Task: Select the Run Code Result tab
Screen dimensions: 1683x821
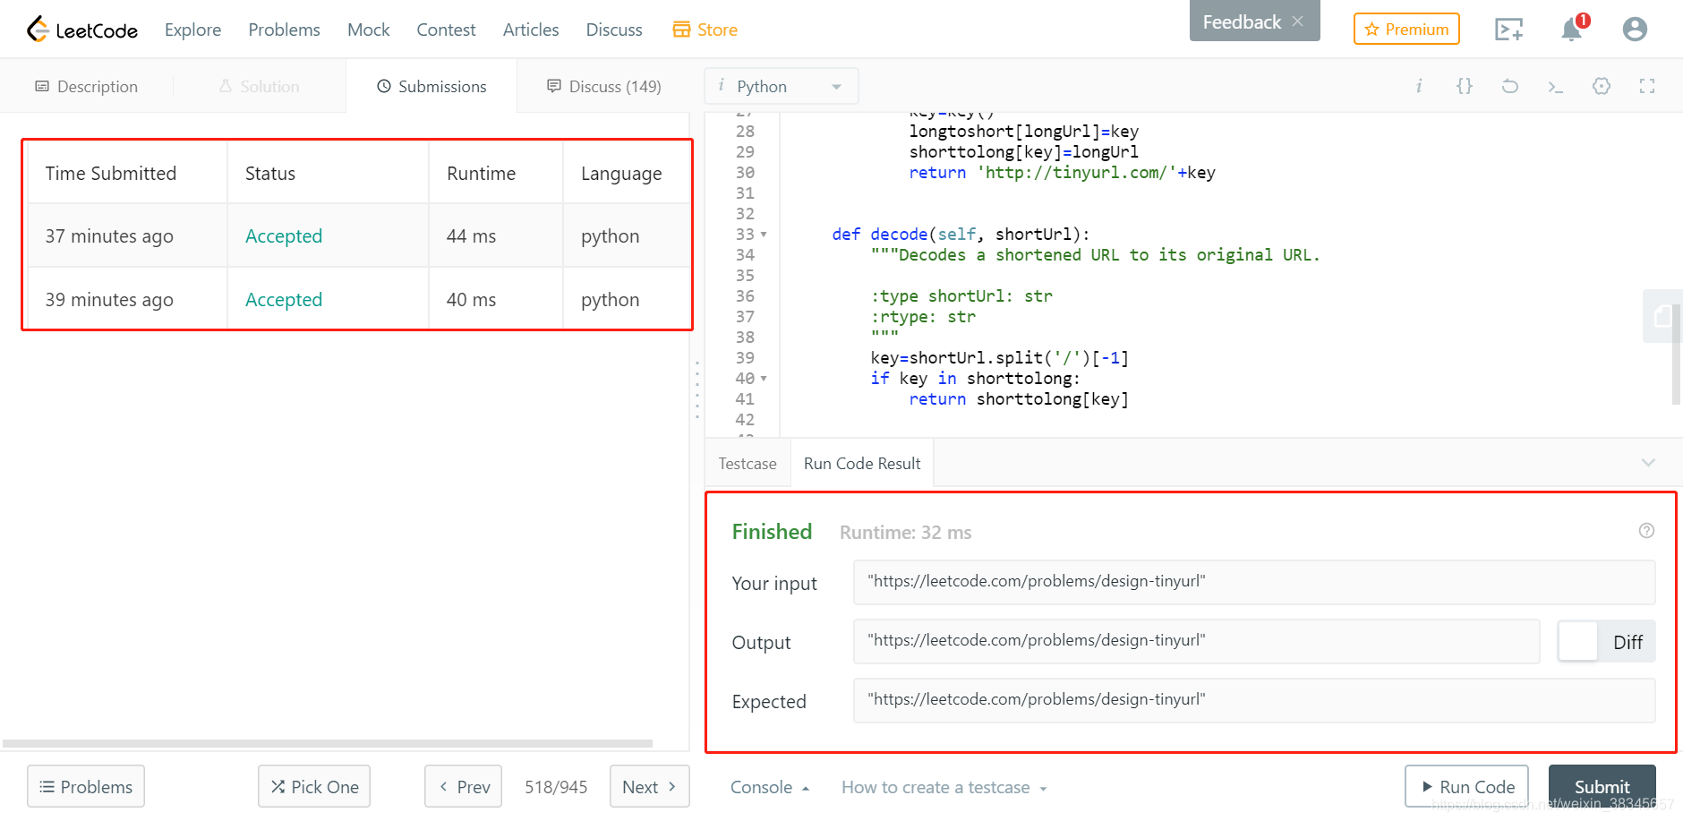Action: [862, 463]
